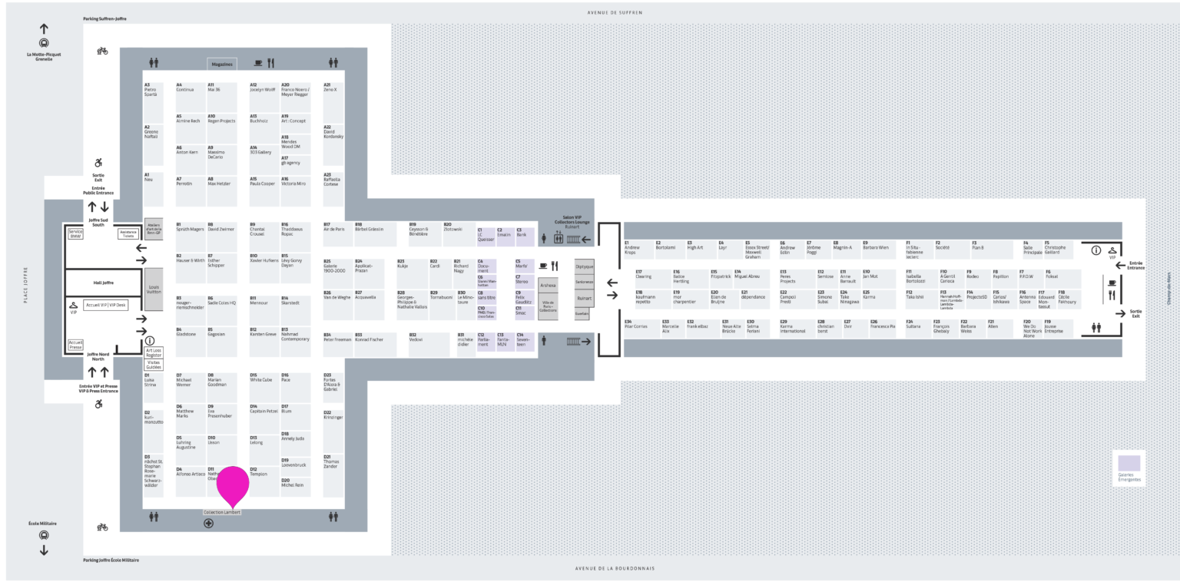Image resolution: width=1180 pixels, height=582 pixels.
Task: Click the info icon at the east entrance
Action: click(1096, 250)
